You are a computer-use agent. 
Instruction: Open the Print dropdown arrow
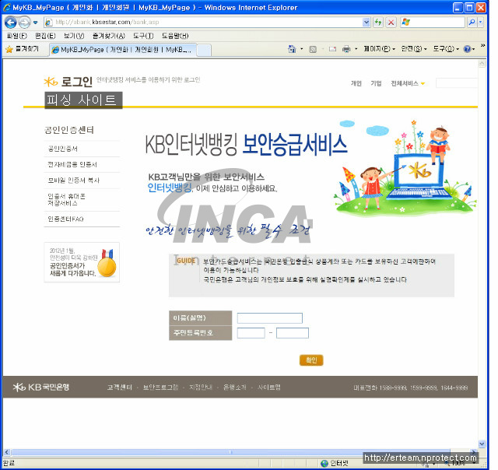356,49
